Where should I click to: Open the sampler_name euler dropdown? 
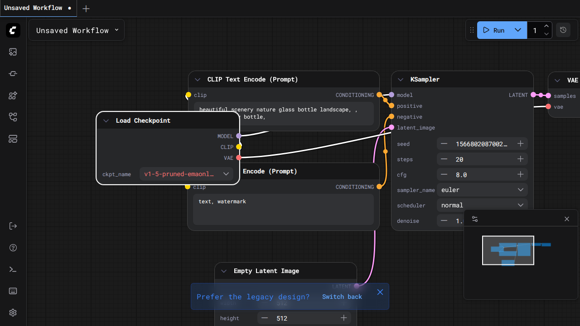click(x=482, y=190)
